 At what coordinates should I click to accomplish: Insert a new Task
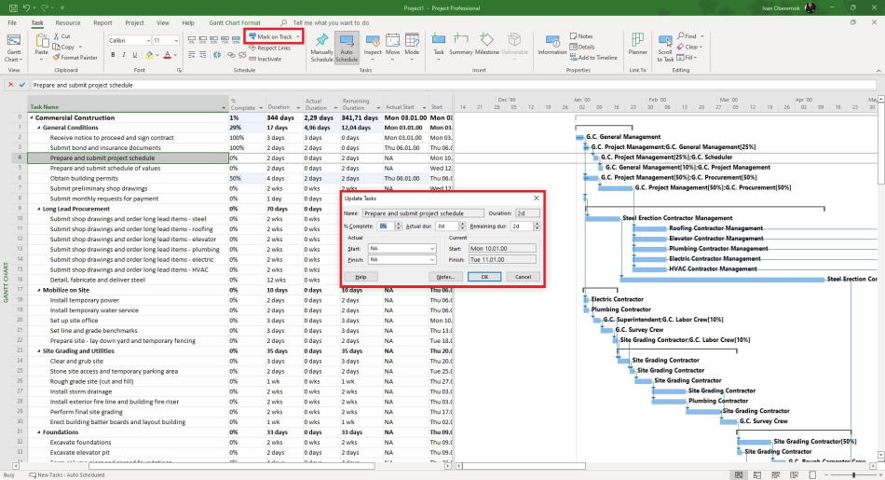(x=439, y=45)
